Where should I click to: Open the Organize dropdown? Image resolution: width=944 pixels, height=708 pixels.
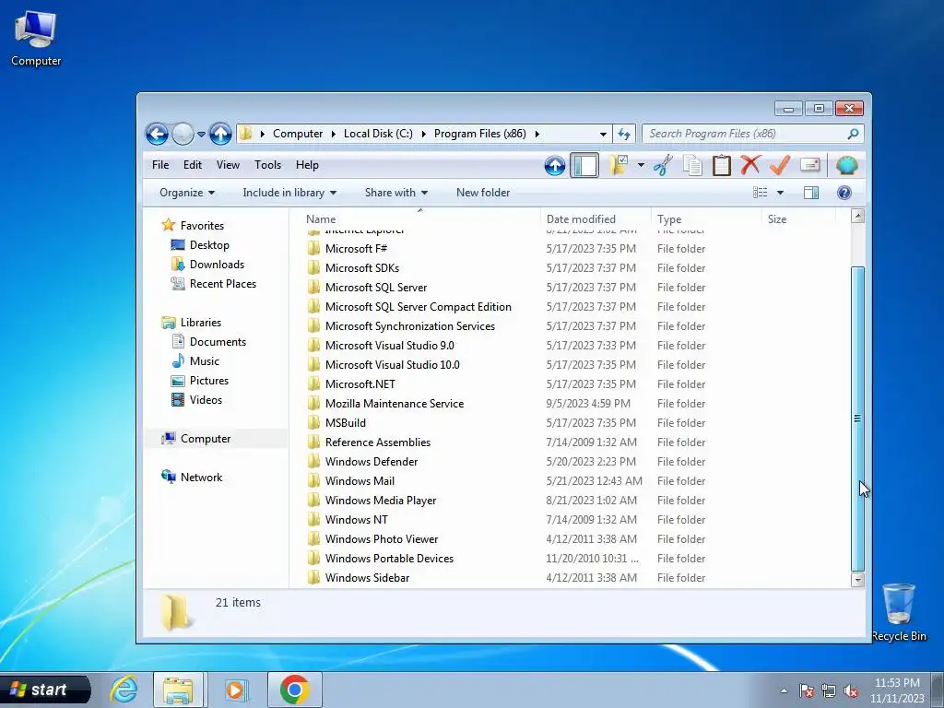coord(186,193)
